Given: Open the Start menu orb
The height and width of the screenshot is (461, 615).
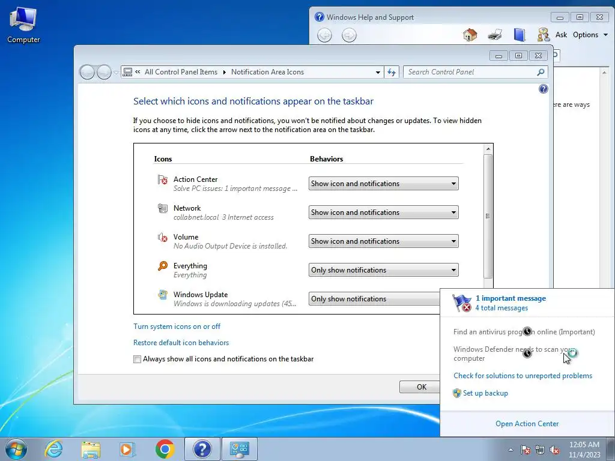Looking at the screenshot, I should point(16,449).
